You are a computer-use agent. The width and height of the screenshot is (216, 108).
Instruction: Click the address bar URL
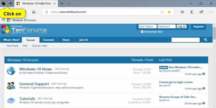pos(69,12)
